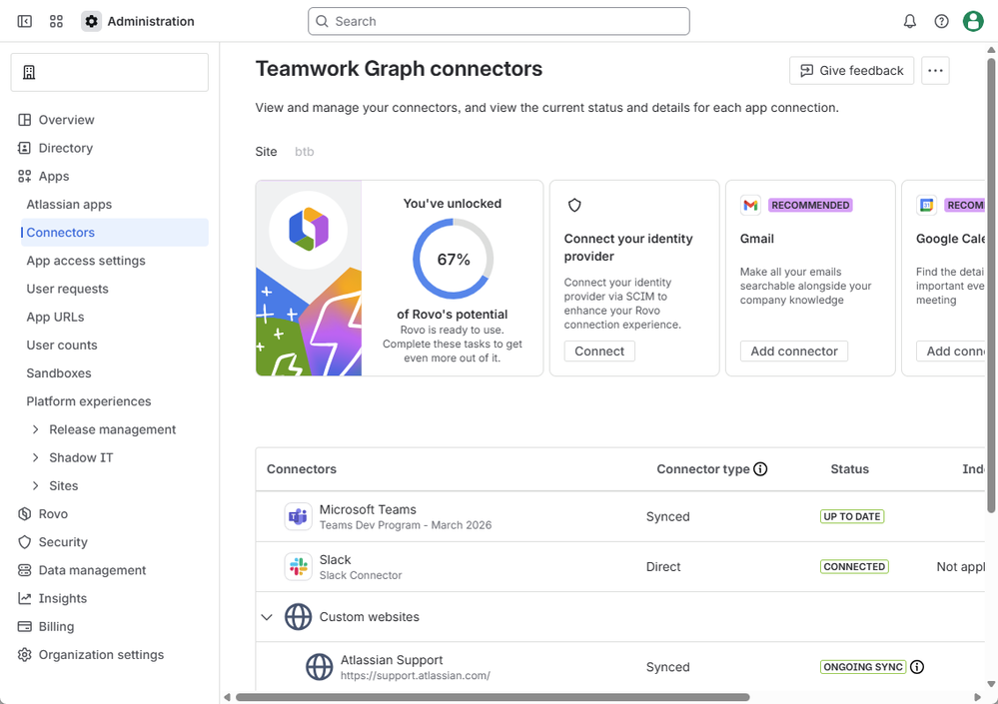Open the notifications bell

(909, 21)
